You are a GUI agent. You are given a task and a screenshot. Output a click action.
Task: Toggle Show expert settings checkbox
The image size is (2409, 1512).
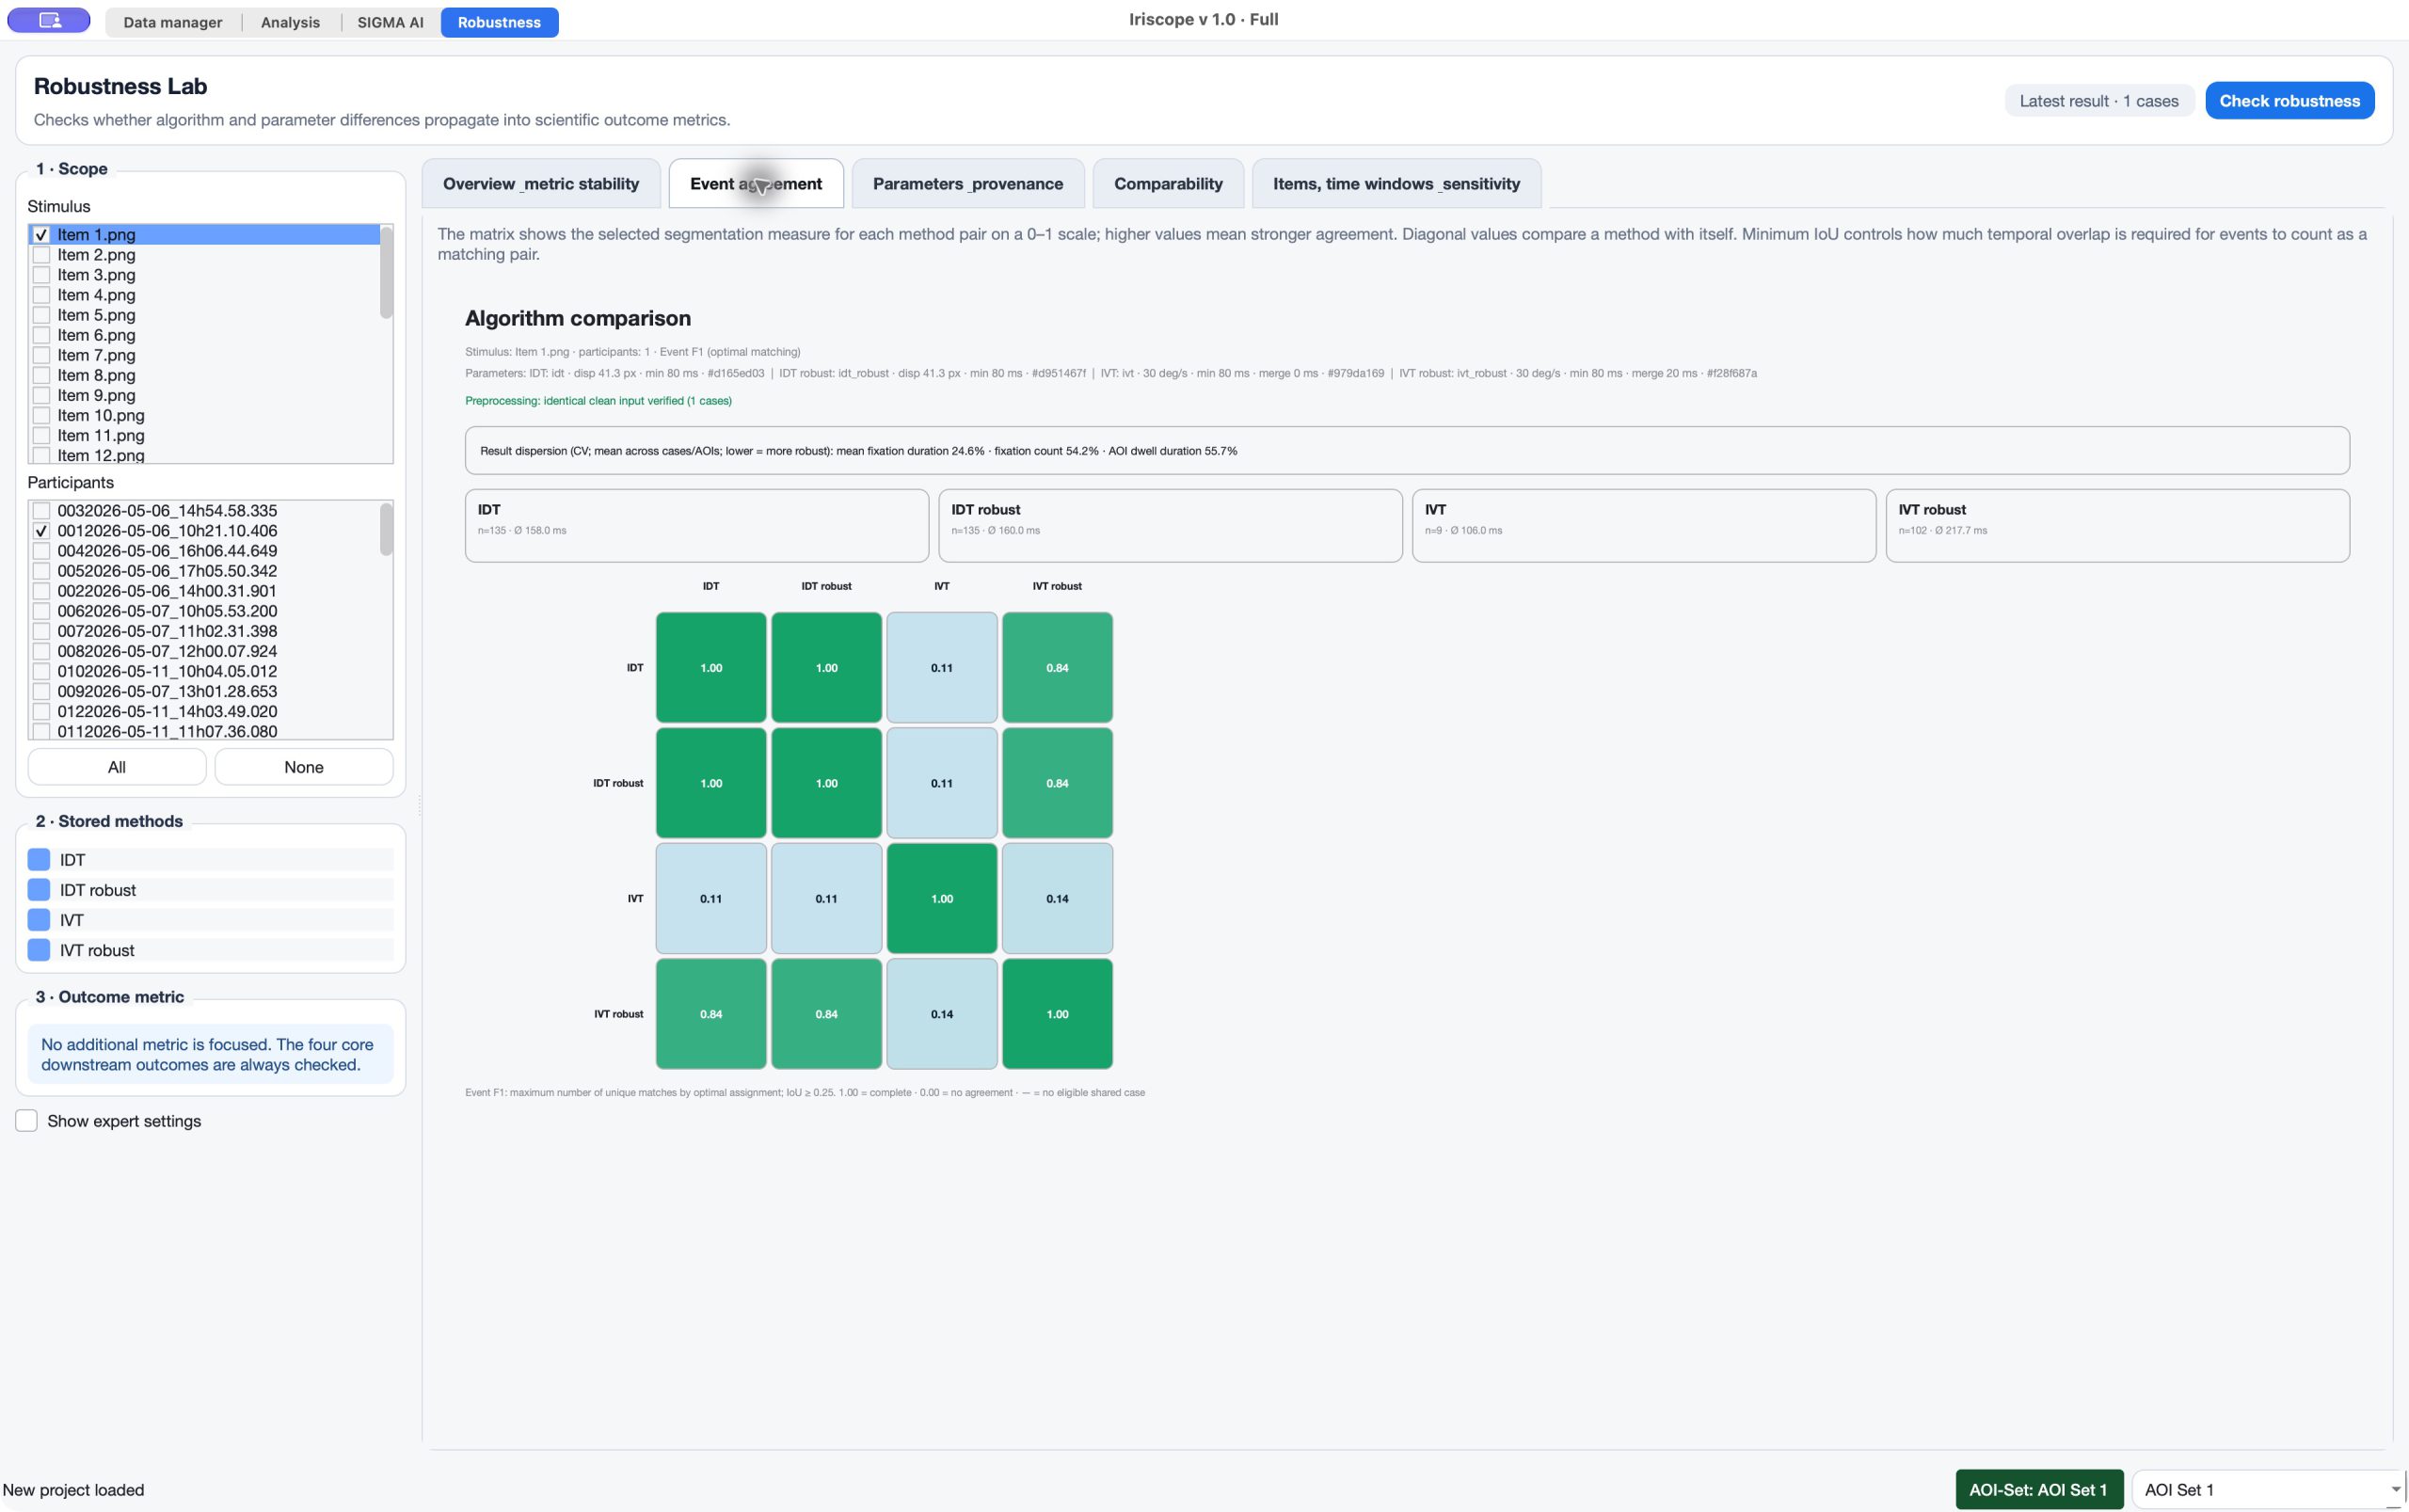point(27,1121)
